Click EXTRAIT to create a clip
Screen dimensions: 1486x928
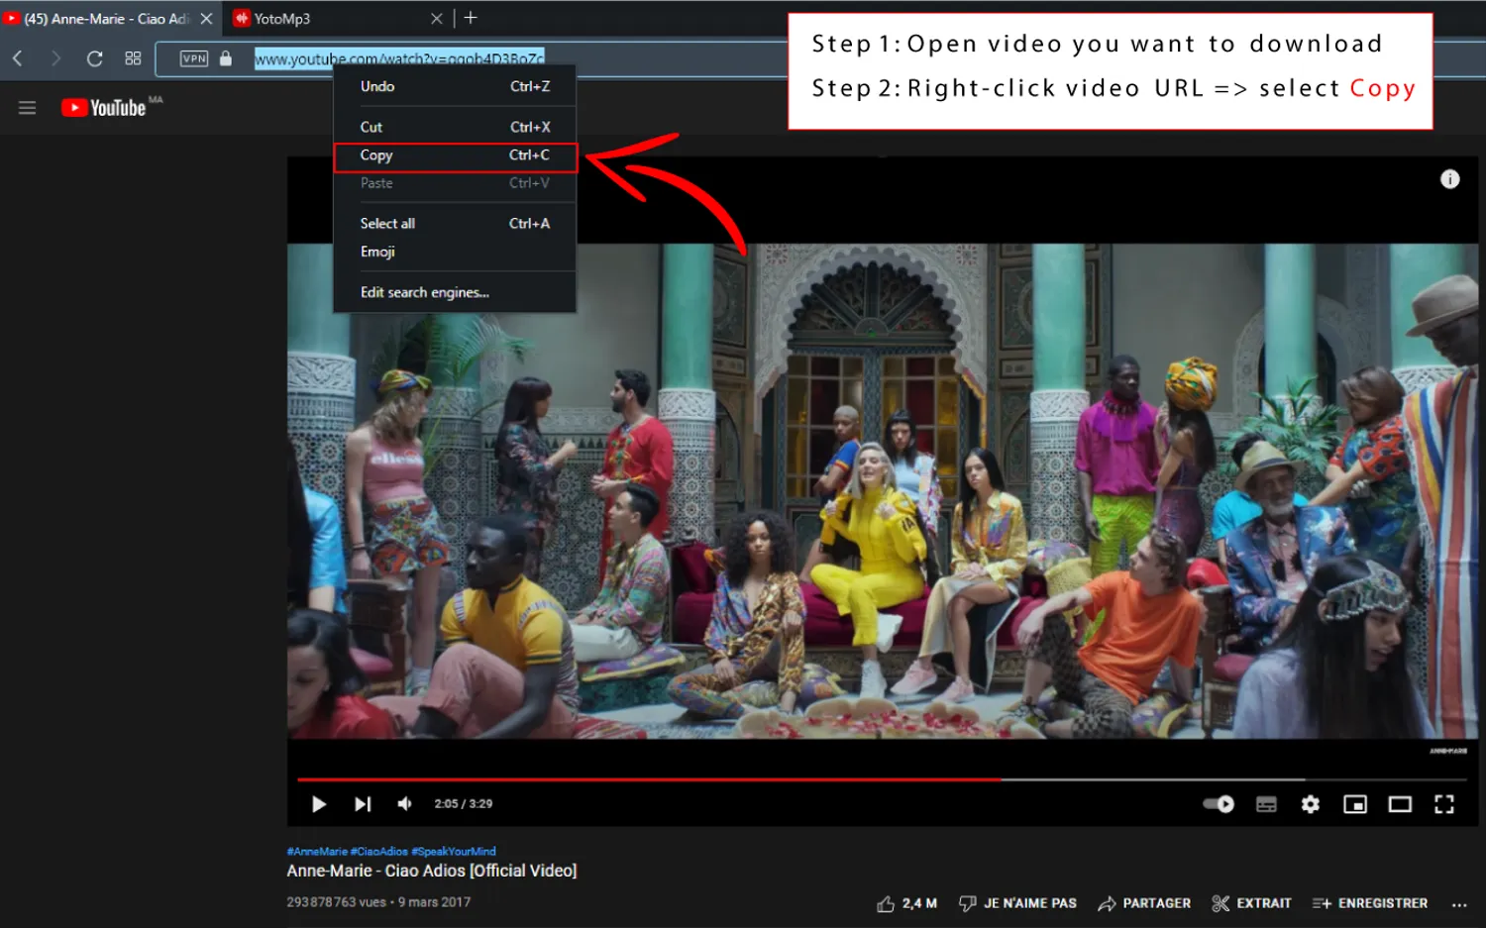click(x=1252, y=903)
